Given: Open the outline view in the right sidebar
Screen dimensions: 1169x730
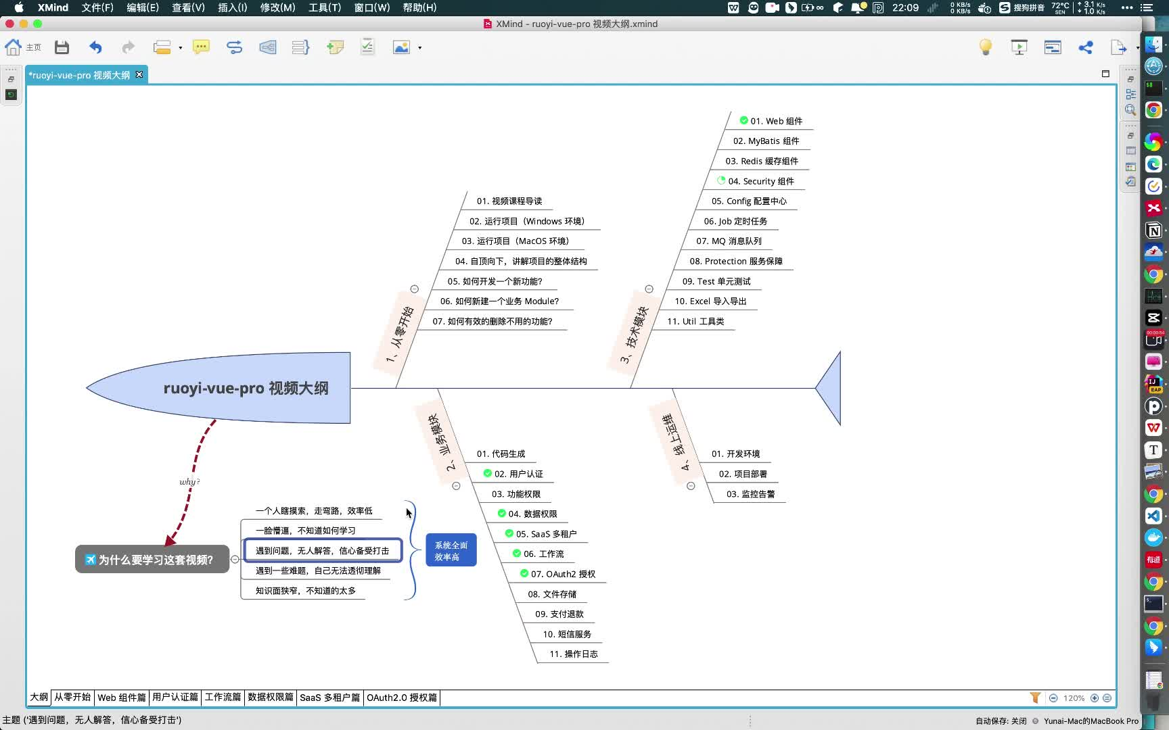Looking at the screenshot, I should tap(1130, 95).
